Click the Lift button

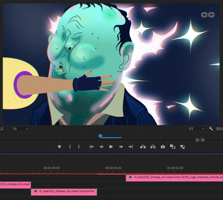point(143,147)
